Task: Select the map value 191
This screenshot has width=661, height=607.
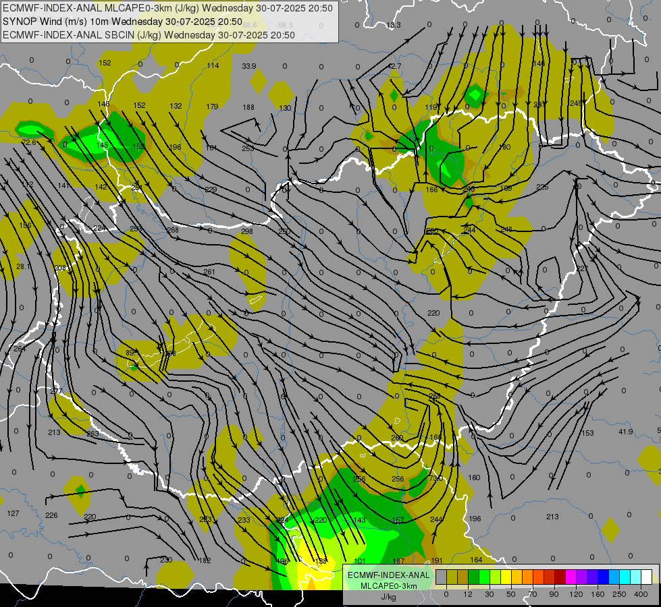Action: click(x=437, y=560)
